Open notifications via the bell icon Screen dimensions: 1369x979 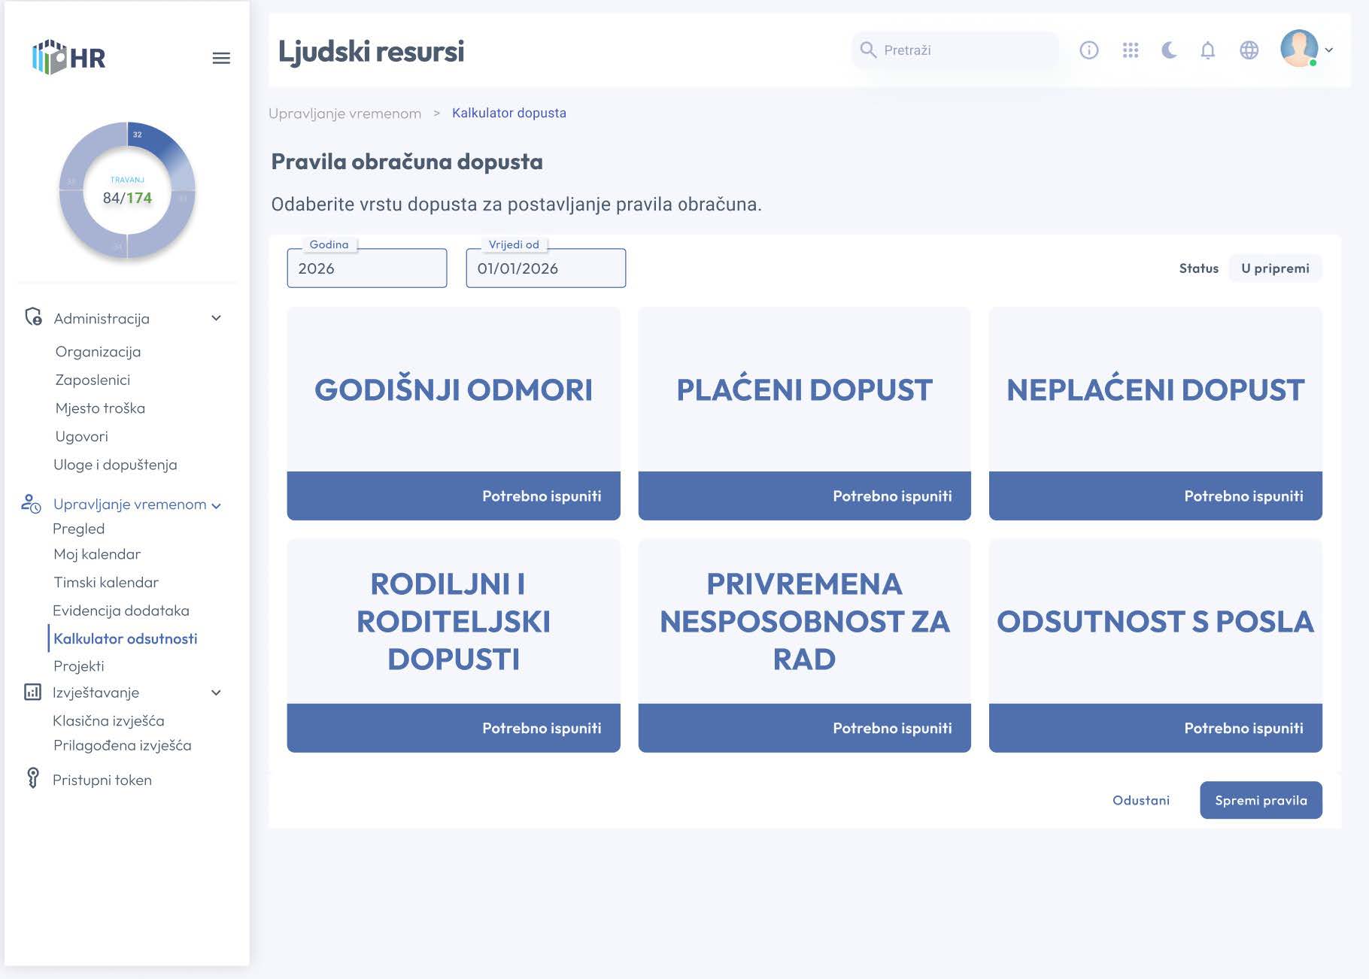(1209, 50)
